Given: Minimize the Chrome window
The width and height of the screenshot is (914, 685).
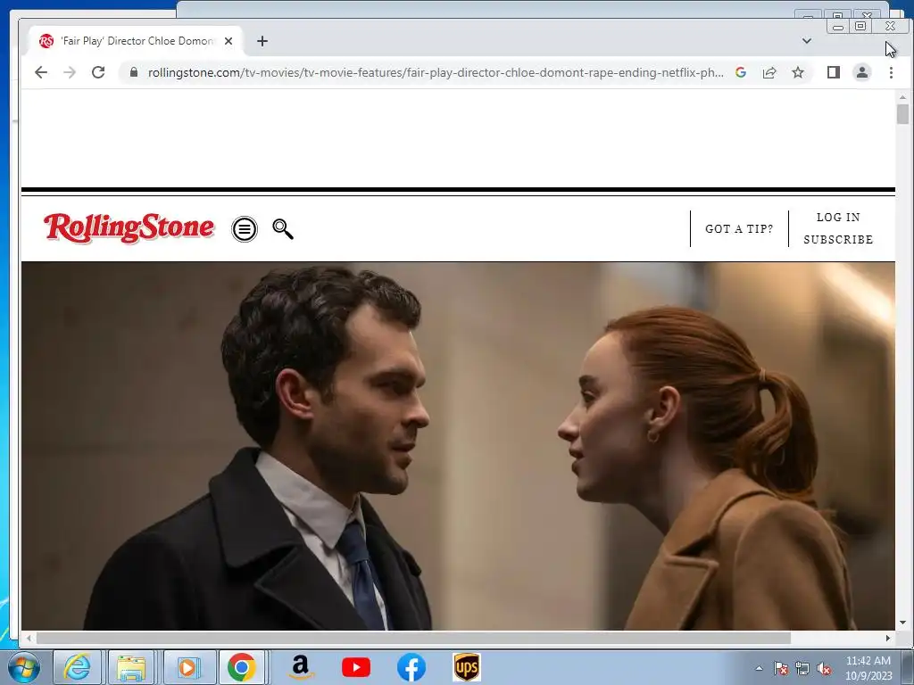Looking at the screenshot, I should point(838,26).
